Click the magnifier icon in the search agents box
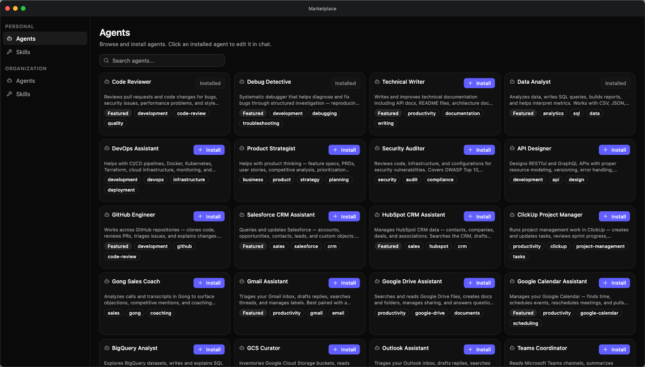The width and height of the screenshot is (645, 367). (x=106, y=61)
